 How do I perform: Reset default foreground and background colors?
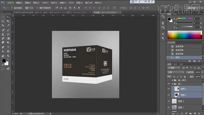(x=3, y=65)
